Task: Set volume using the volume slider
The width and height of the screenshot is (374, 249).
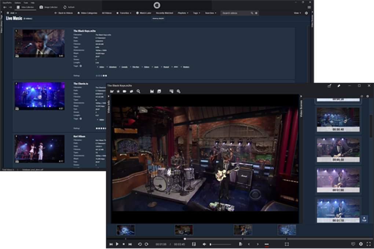Action: point(220,244)
